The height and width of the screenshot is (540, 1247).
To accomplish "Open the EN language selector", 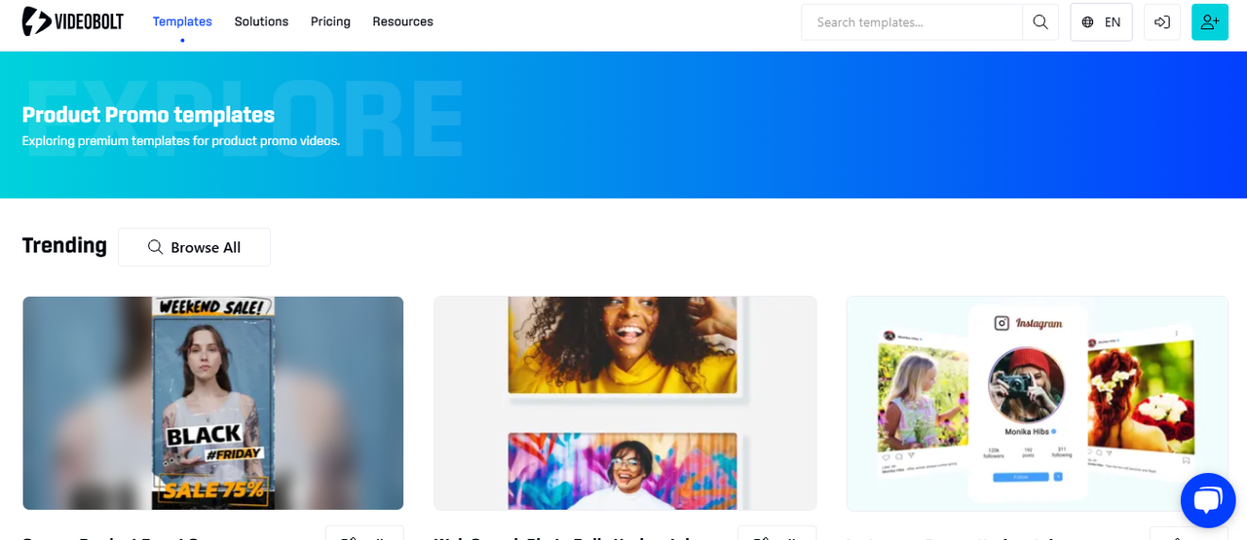I will click(1101, 22).
